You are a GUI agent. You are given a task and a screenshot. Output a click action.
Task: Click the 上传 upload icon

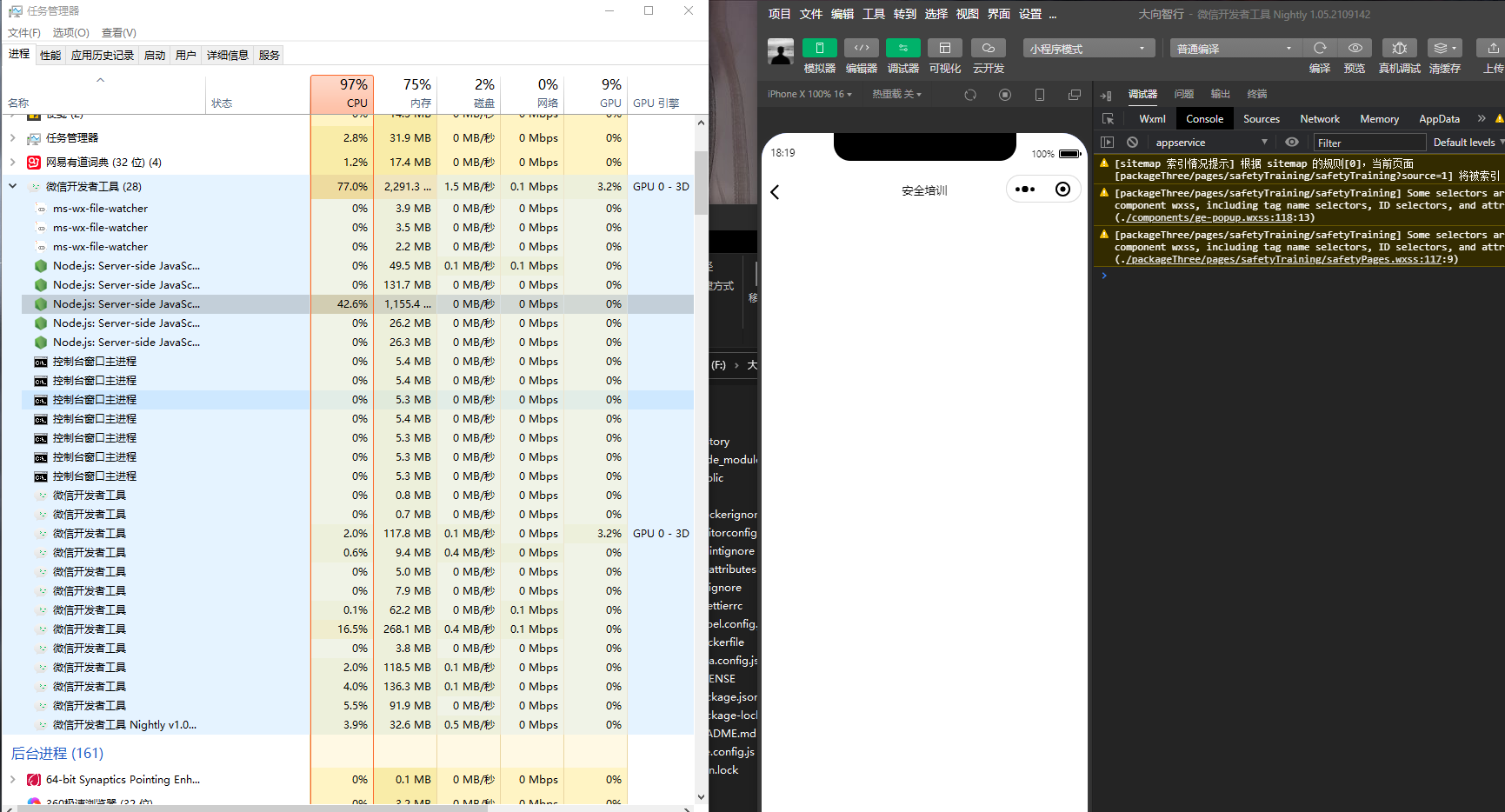1493,49
